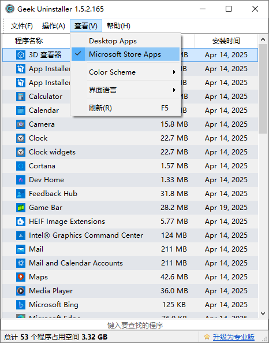The height and width of the screenshot is (343, 269).
Task: Select the Dev Home entry
Action: pyautogui.click(x=47, y=180)
